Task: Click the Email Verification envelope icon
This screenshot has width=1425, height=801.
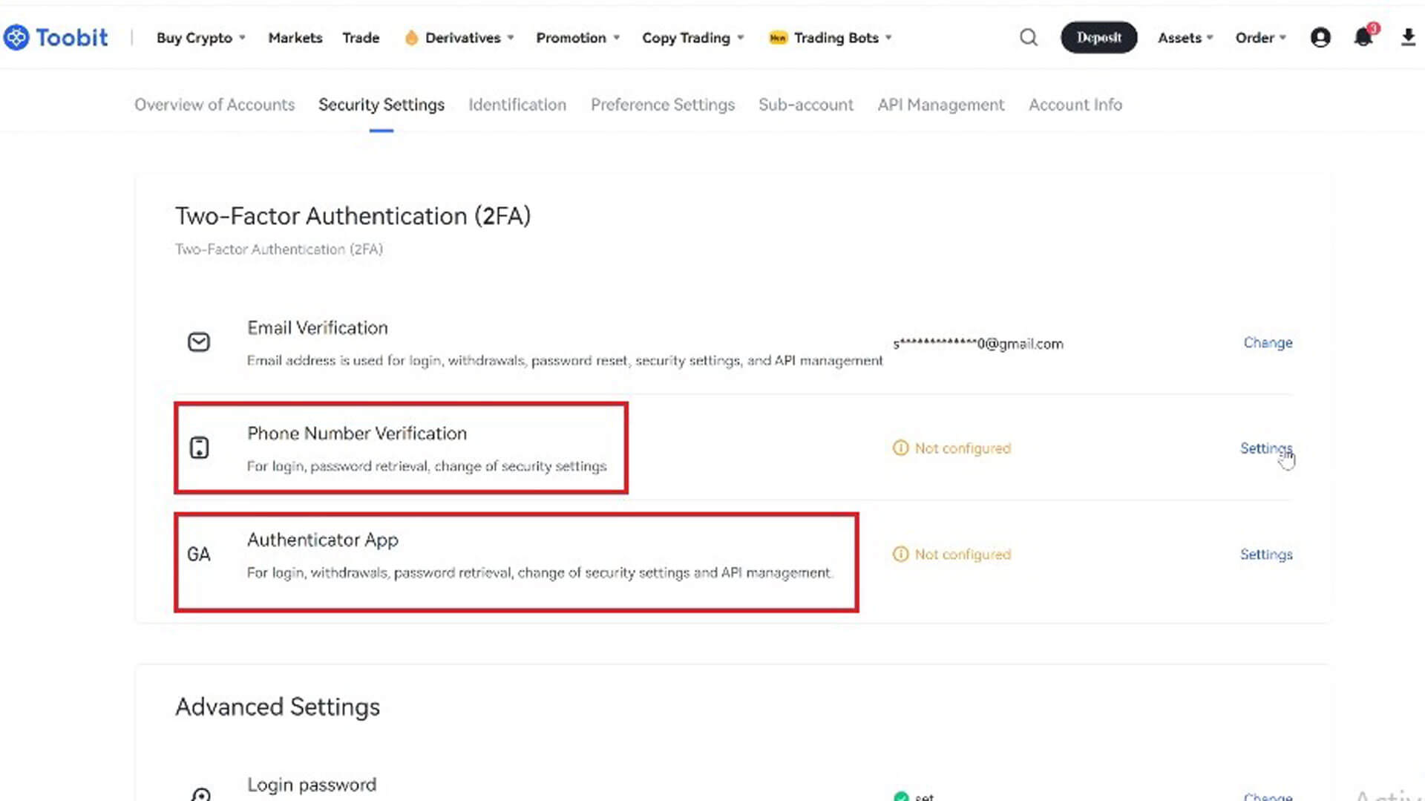Action: (x=199, y=341)
